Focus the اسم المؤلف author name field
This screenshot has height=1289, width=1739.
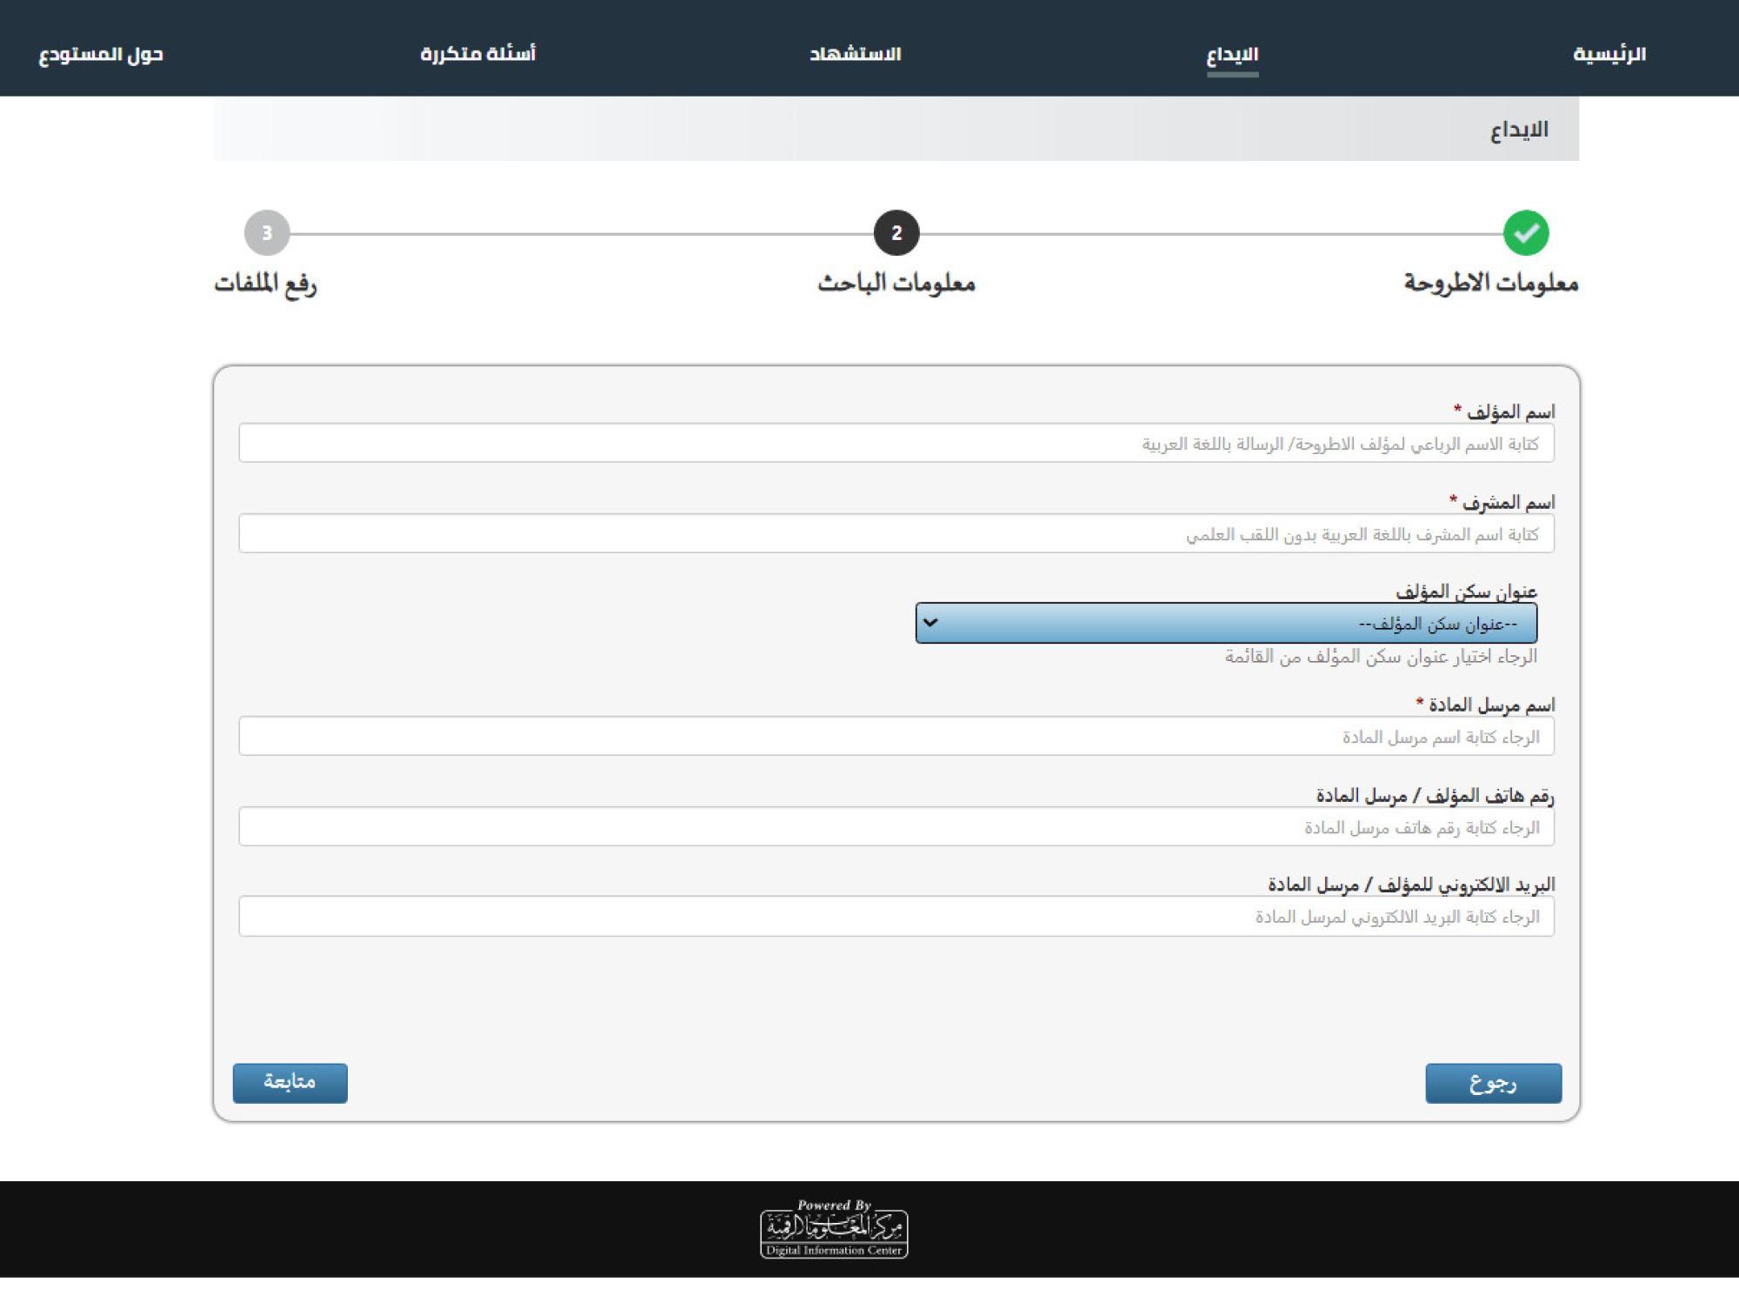point(896,444)
